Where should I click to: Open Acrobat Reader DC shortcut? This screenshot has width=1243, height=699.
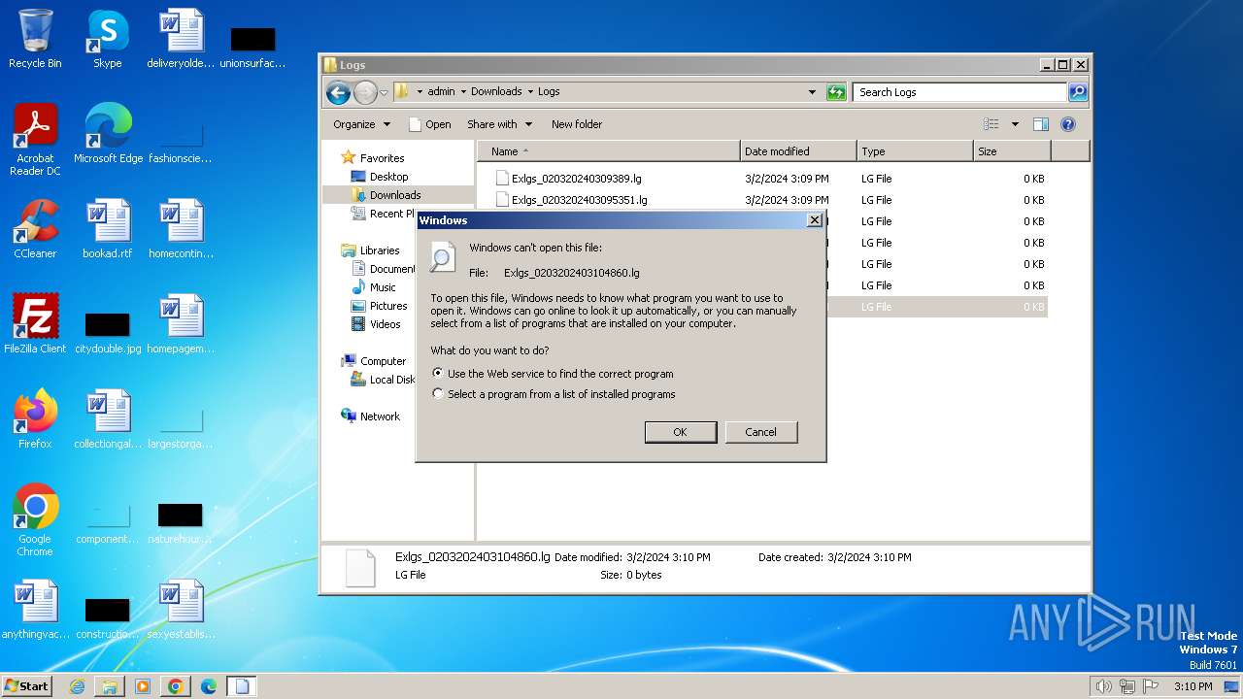[x=35, y=140]
